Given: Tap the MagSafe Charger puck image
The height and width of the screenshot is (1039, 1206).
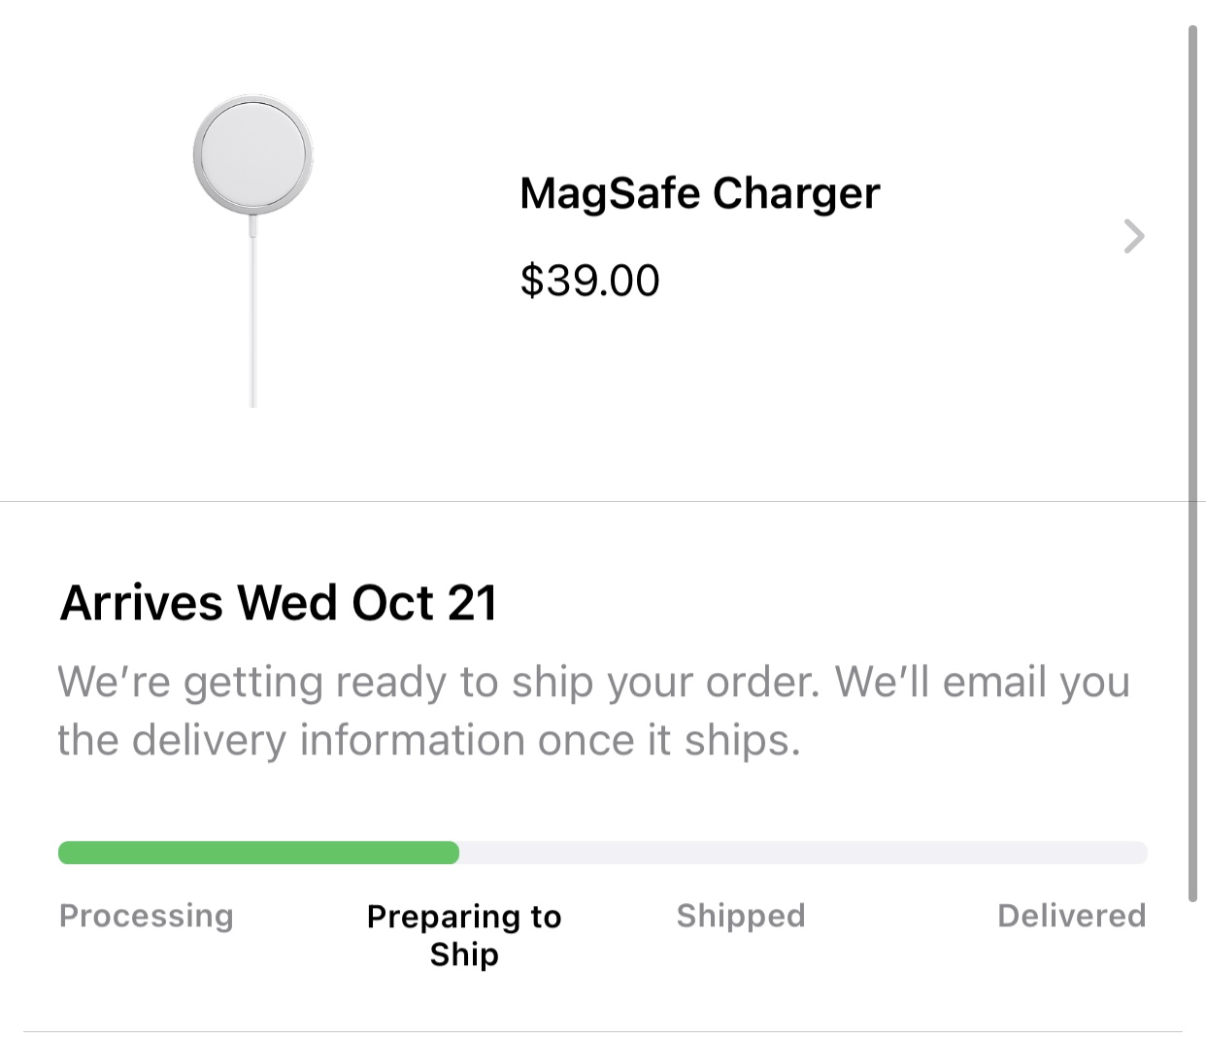Looking at the screenshot, I should point(252,154).
